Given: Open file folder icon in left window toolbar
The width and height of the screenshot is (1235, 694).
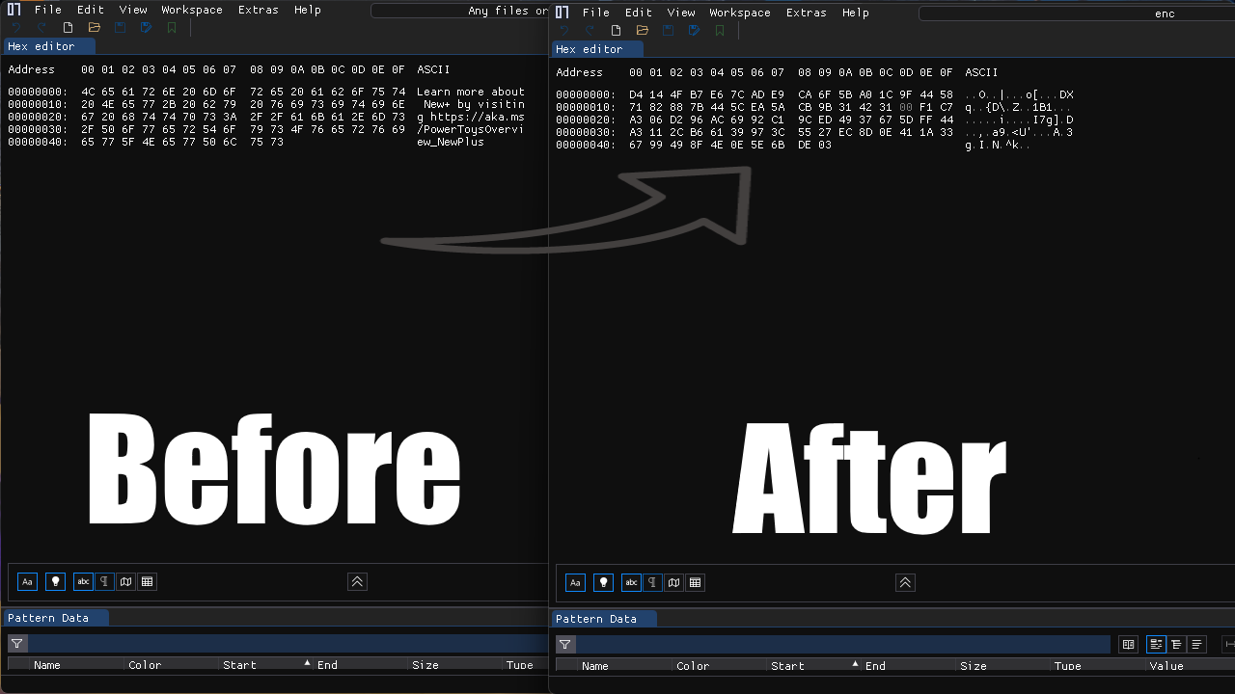Looking at the screenshot, I should [x=94, y=28].
